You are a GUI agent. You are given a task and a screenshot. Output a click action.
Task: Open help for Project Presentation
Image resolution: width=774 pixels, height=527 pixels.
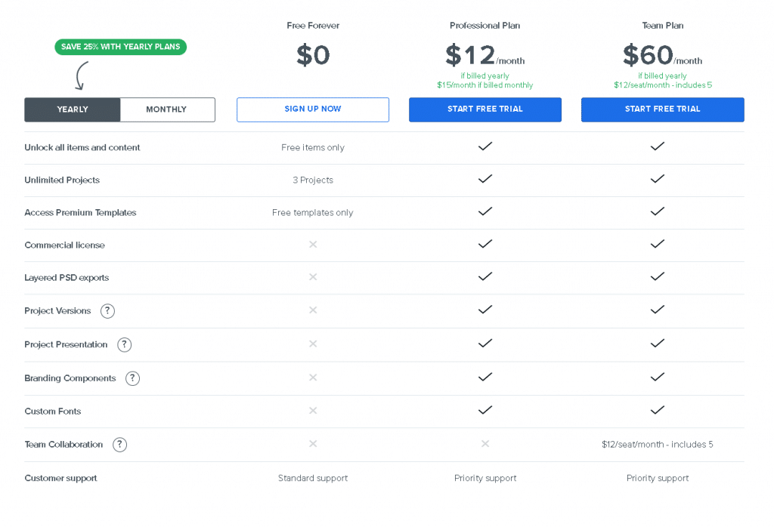pos(124,344)
